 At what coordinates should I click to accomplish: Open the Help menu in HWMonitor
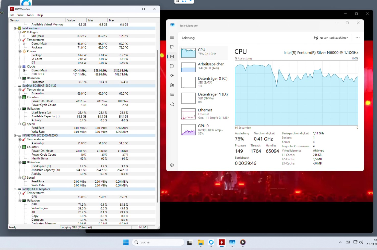(40, 15)
